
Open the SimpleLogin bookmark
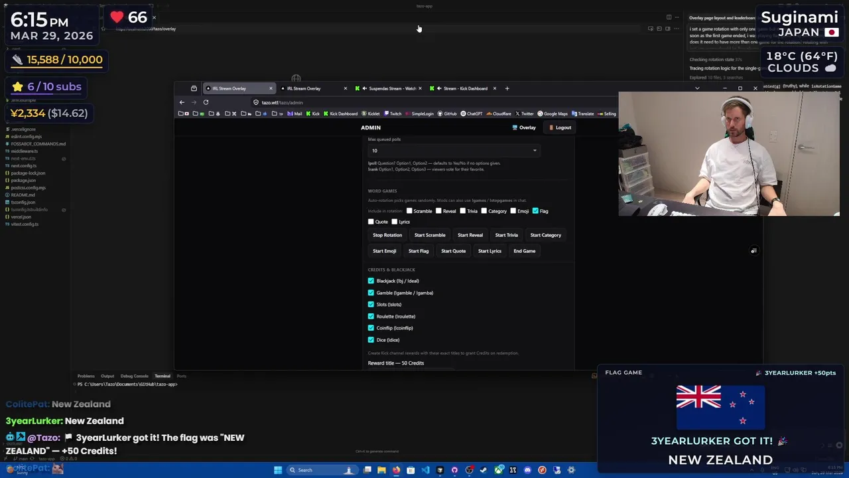419,114
